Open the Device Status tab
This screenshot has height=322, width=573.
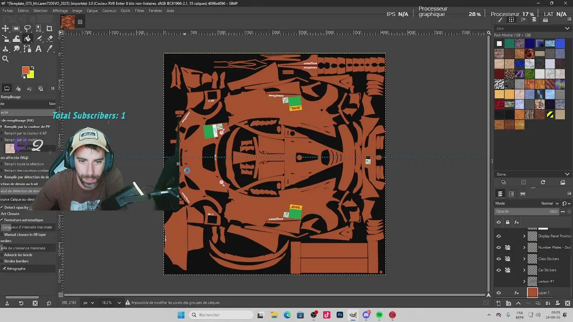point(18,89)
